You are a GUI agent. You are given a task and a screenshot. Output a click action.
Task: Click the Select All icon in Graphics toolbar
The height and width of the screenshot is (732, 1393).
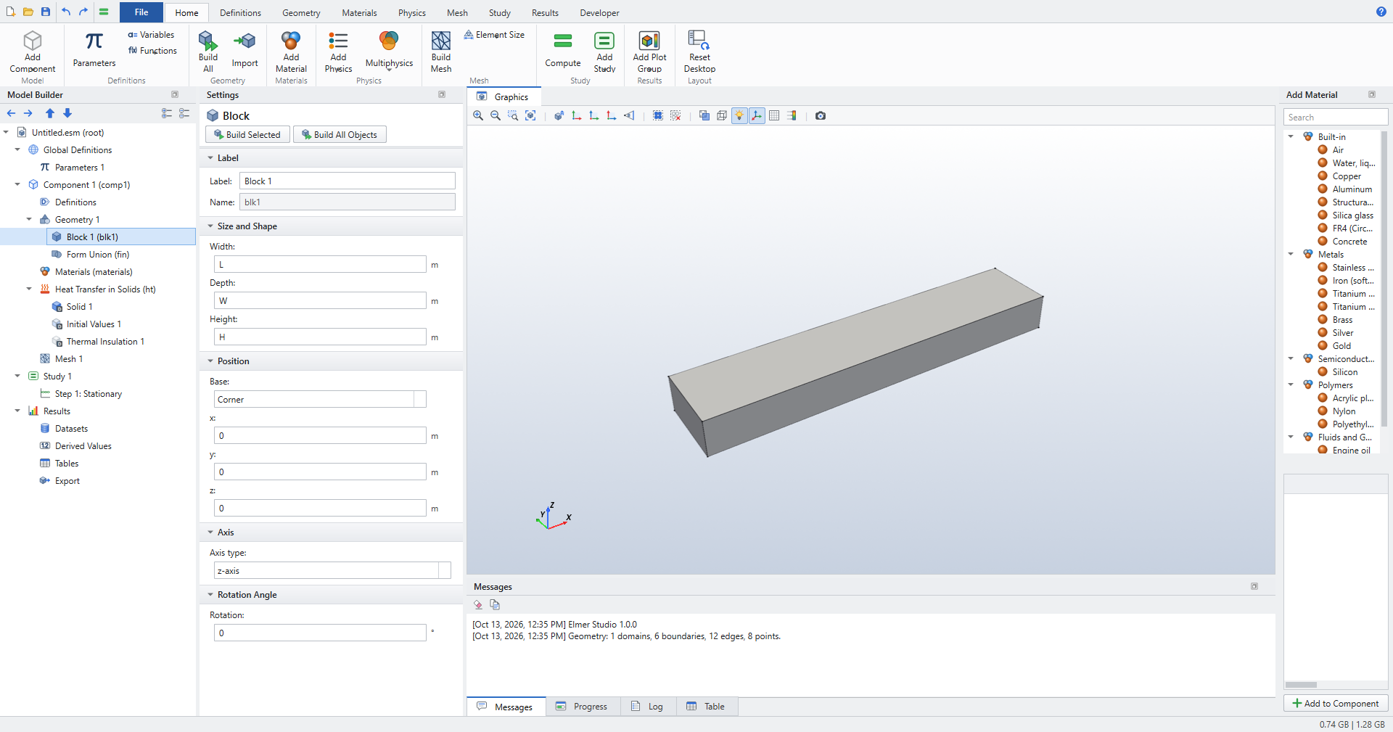coord(658,115)
